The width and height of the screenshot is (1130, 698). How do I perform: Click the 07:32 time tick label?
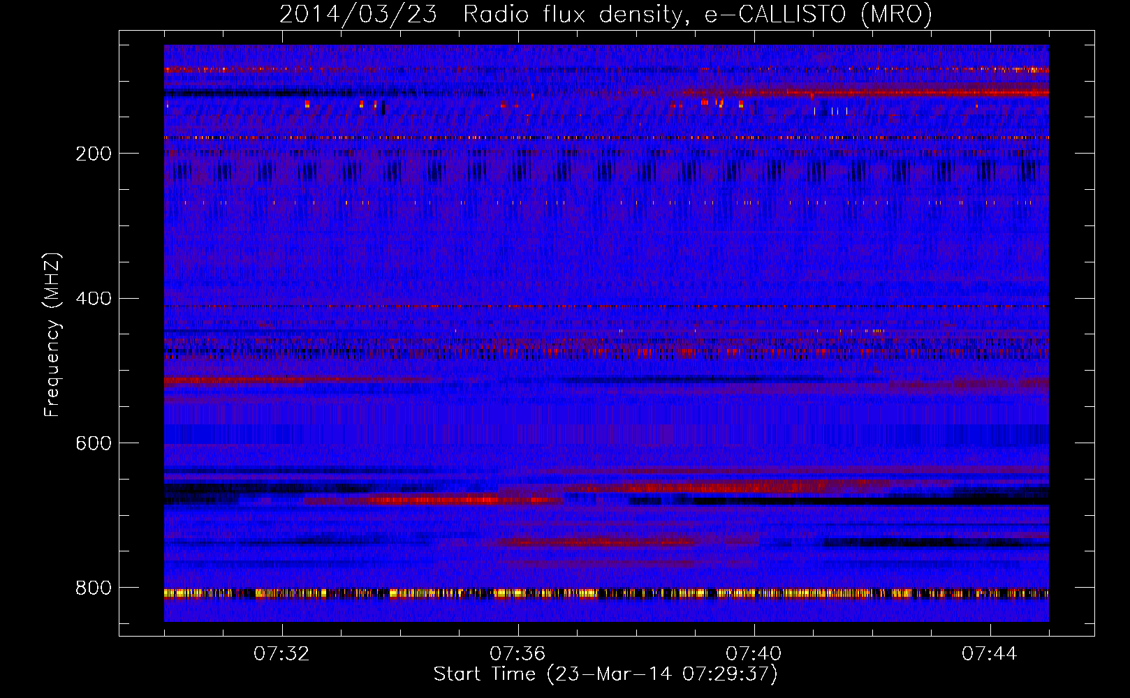click(x=282, y=654)
